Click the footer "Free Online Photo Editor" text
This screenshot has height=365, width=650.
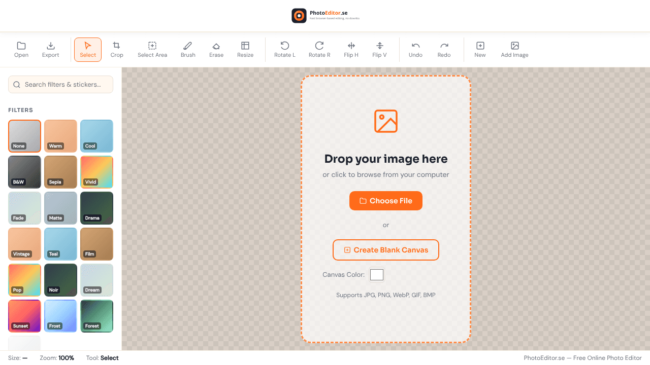pos(607,358)
